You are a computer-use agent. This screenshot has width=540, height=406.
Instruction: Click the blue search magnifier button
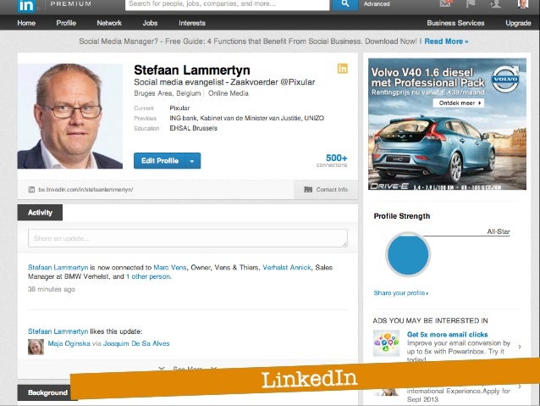coord(345,4)
